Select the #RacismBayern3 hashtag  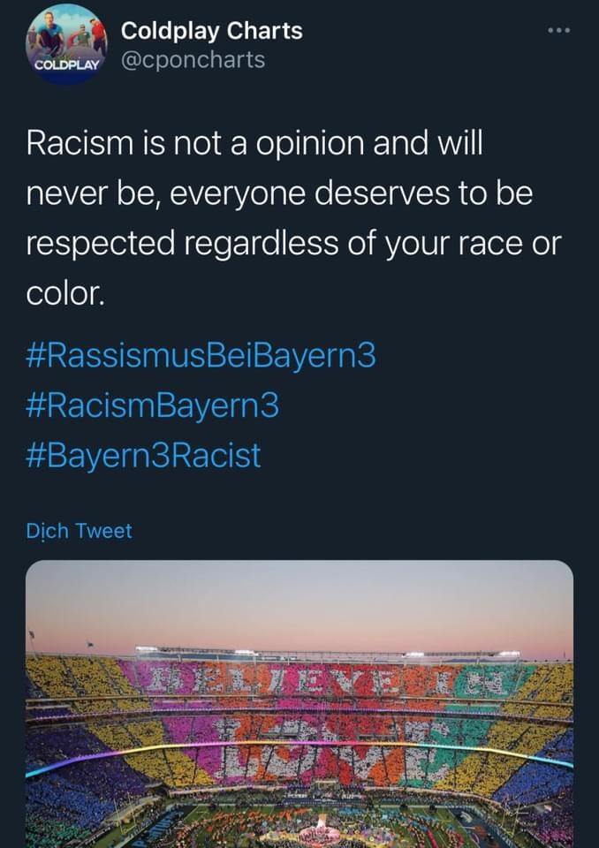[x=153, y=406]
